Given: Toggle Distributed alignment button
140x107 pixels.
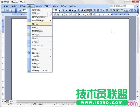Looking at the screenshot, I should tap(98, 10).
